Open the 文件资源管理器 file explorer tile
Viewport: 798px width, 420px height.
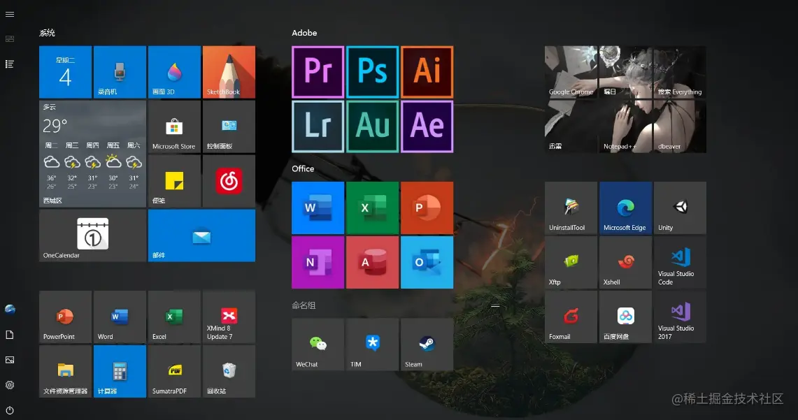point(65,371)
